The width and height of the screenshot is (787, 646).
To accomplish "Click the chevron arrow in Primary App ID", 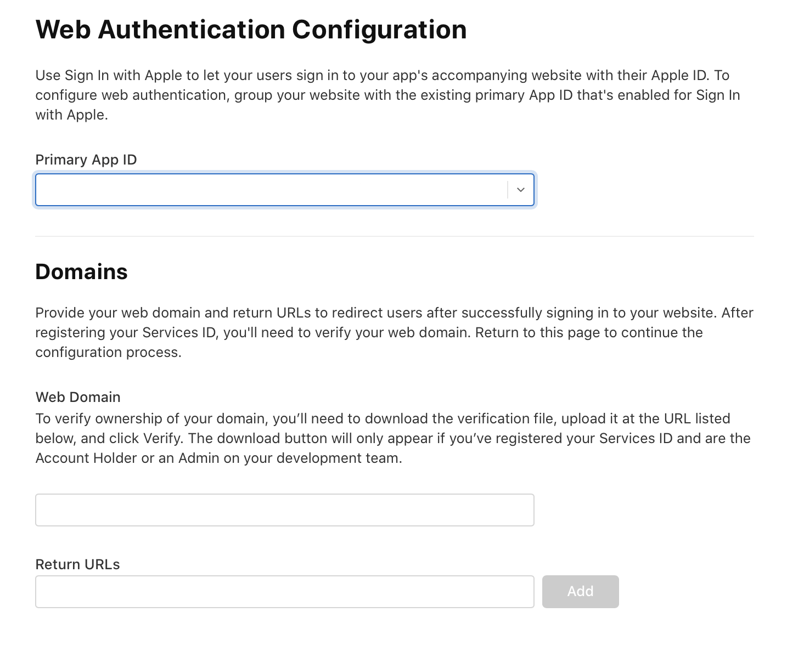I will coord(521,190).
